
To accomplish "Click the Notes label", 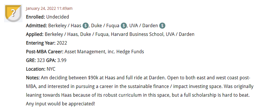I will pos(33,78).
